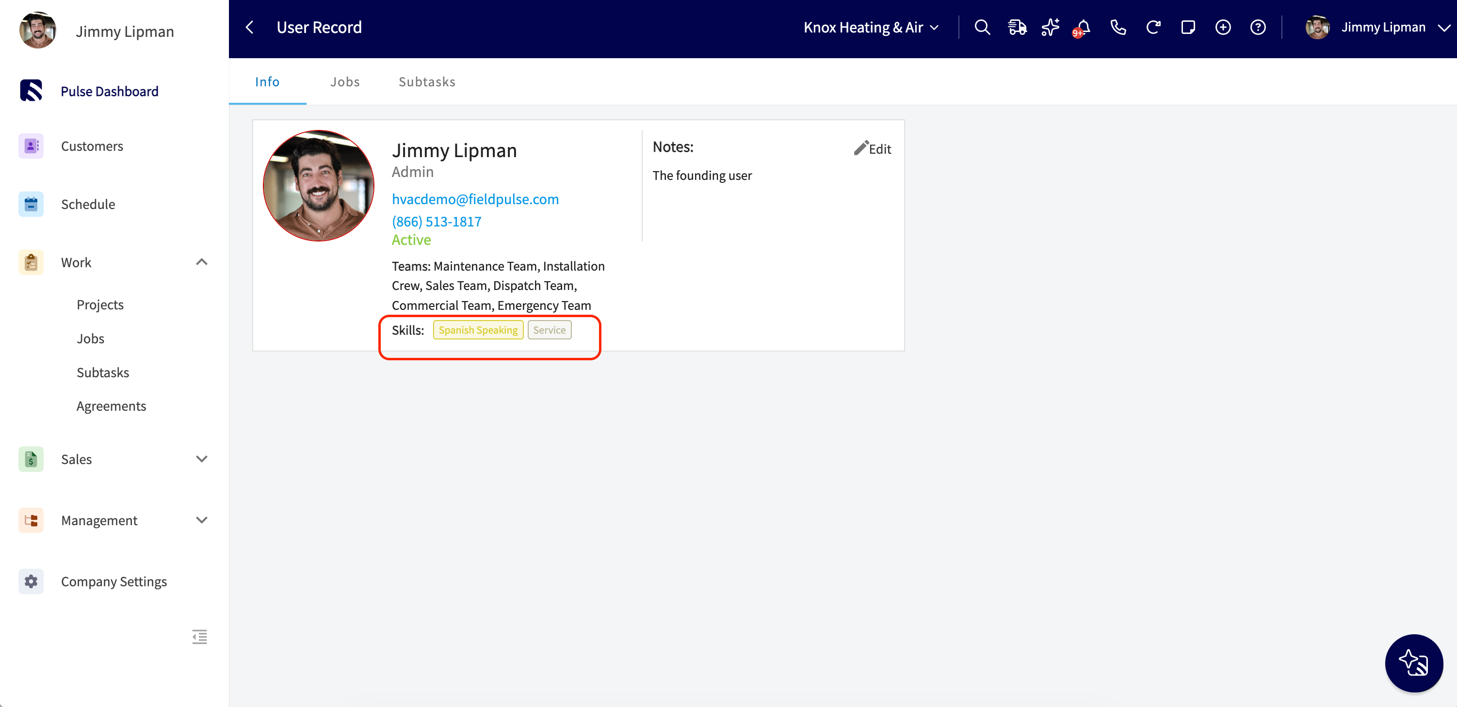
Task: Click the Work clipboard icon
Action: pos(31,262)
